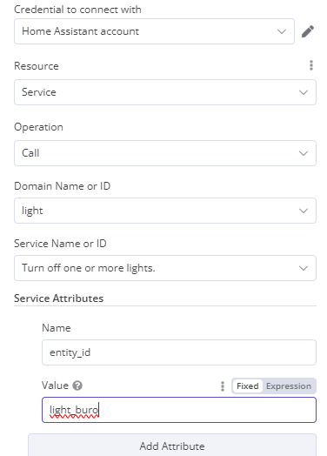Switch the Value mode to Fixed

pos(247,386)
